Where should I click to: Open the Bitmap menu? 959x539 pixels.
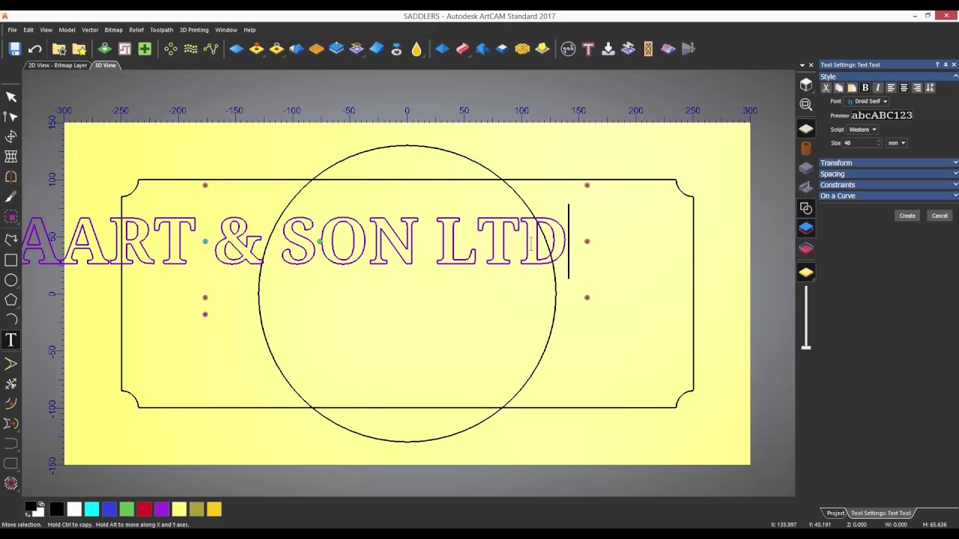[x=114, y=30]
